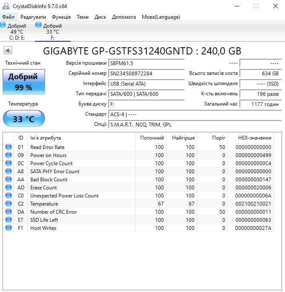Select the Power on Hours attribute name
Viewport: 285px width, 292px height.
click(x=48, y=155)
